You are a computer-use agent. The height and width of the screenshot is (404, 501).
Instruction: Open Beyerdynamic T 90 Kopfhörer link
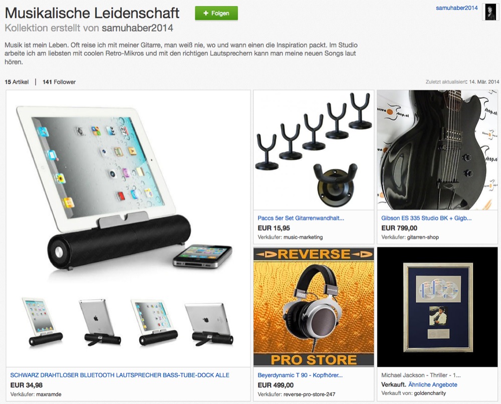[300, 375]
